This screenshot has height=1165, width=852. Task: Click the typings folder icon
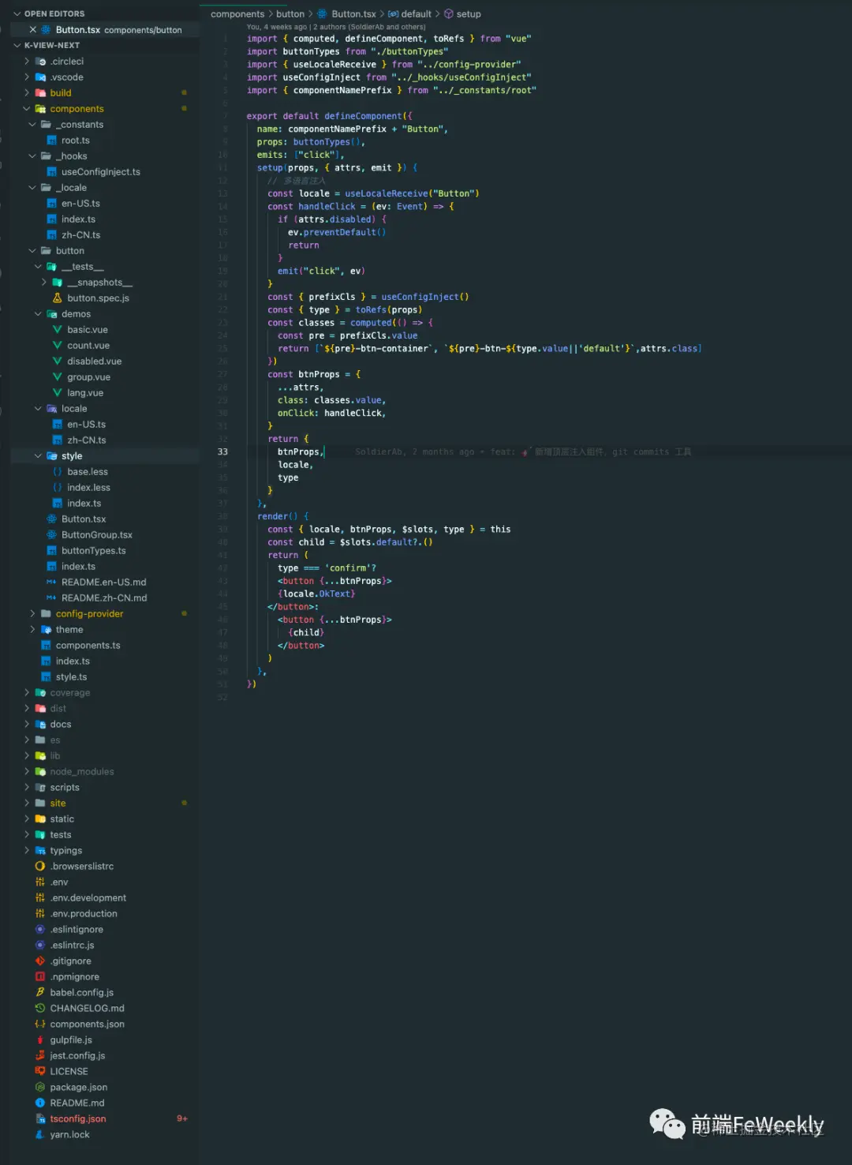coord(40,850)
